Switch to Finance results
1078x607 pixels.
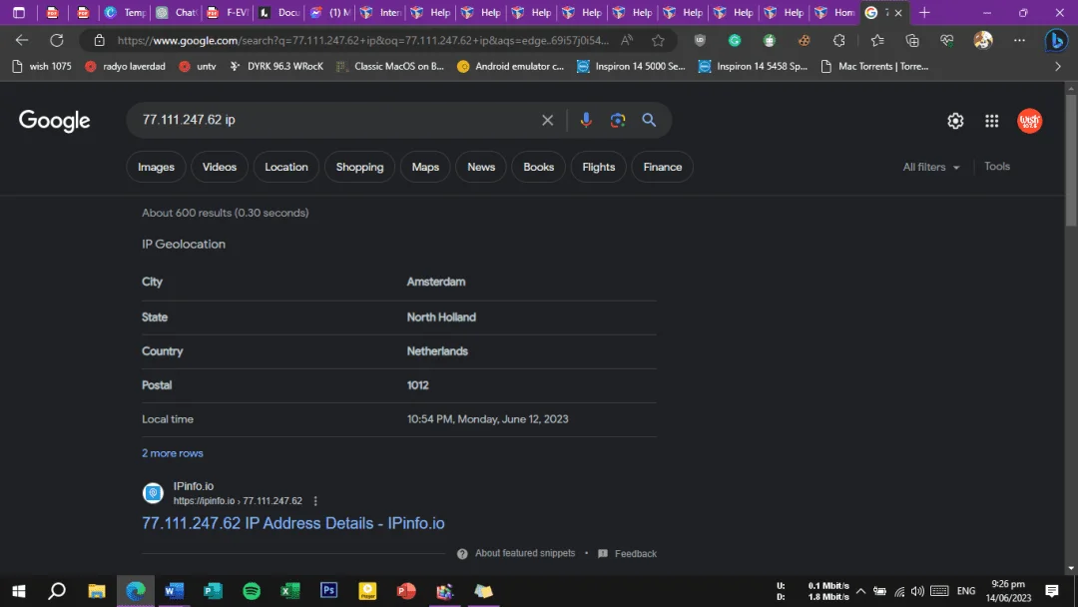(662, 167)
